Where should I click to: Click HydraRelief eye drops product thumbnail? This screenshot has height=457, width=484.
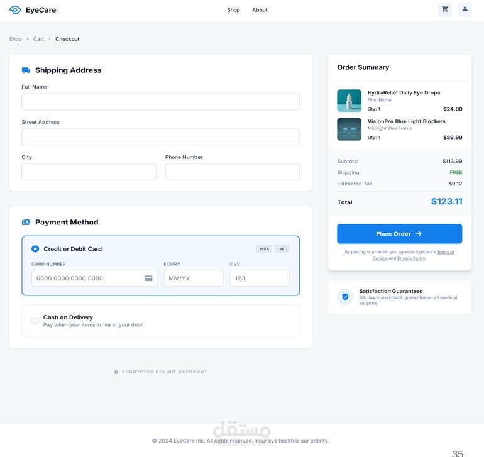pyautogui.click(x=349, y=101)
